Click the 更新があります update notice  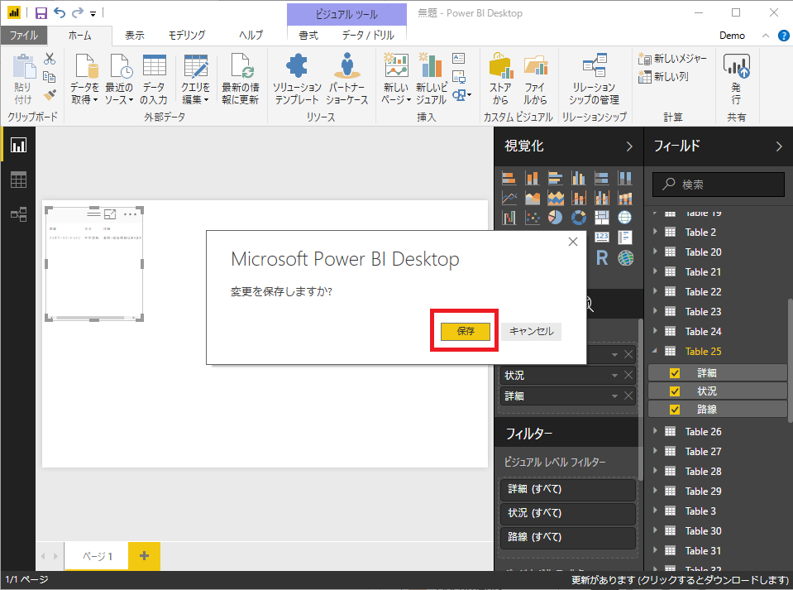pos(680,580)
